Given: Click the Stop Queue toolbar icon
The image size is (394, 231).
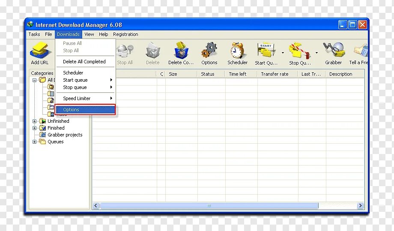Looking at the screenshot, I should click(299, 50).
